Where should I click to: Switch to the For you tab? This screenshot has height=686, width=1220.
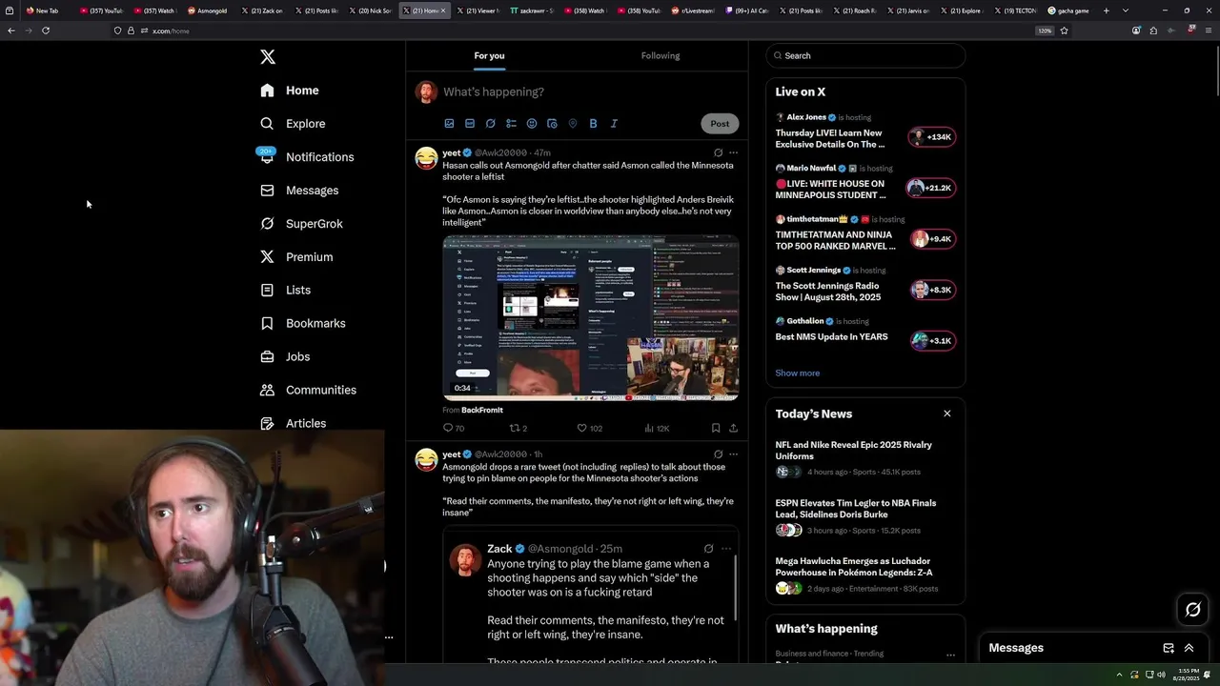[489, 55]
